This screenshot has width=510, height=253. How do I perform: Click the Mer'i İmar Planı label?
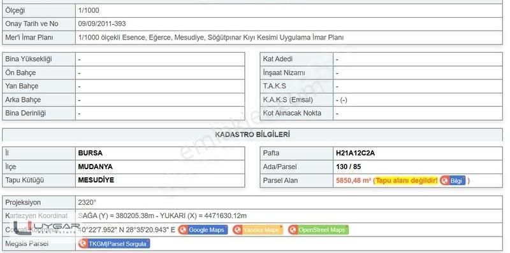[29, 38]
